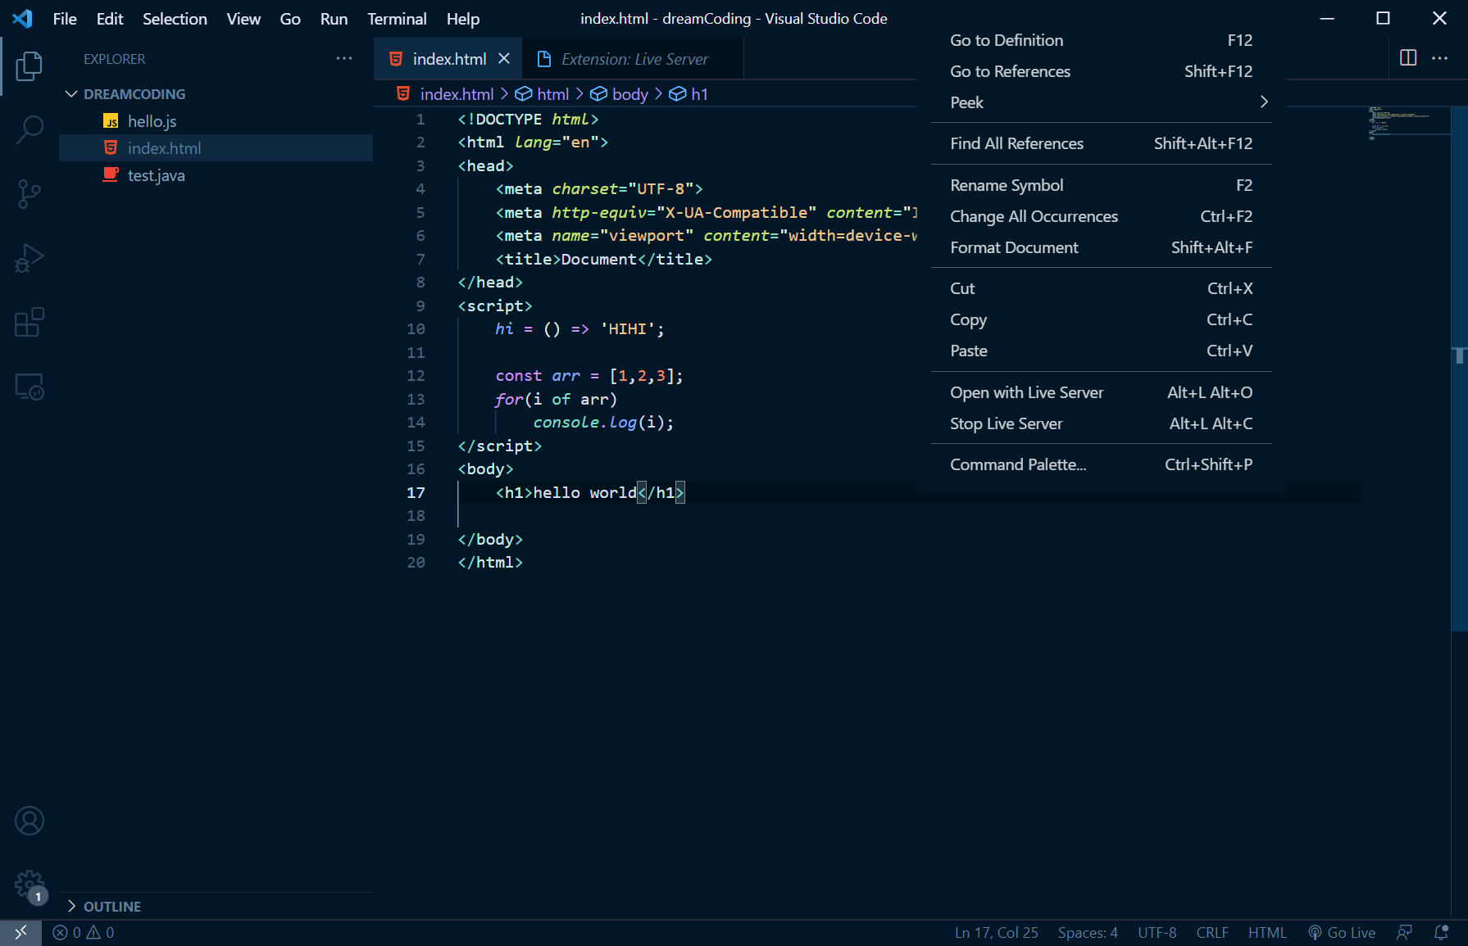Select index.html in the explorer tree
The width and height of the screenshot is (1468, 946).
216,148
